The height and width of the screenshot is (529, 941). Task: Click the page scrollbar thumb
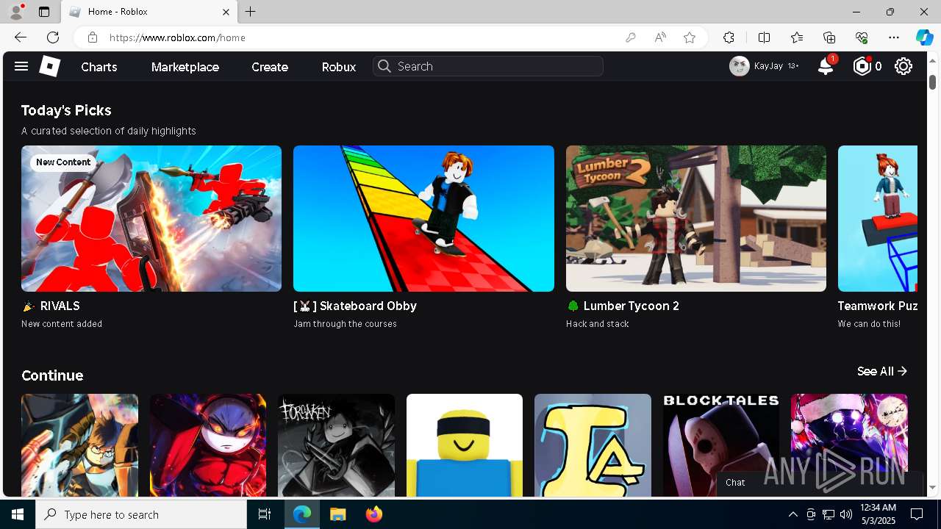point(932,82)
